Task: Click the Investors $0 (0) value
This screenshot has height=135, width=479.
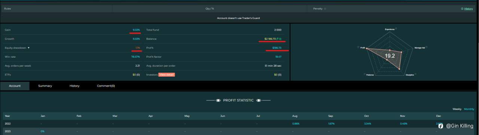Action: point(278,75)
